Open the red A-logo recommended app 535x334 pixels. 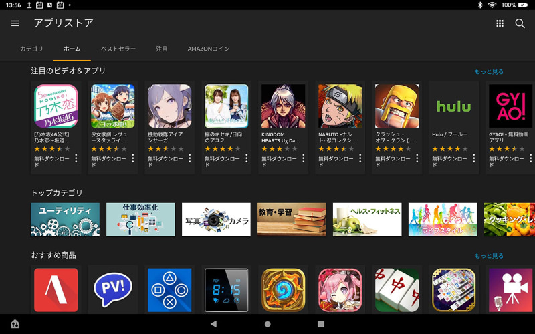[56, 290]
